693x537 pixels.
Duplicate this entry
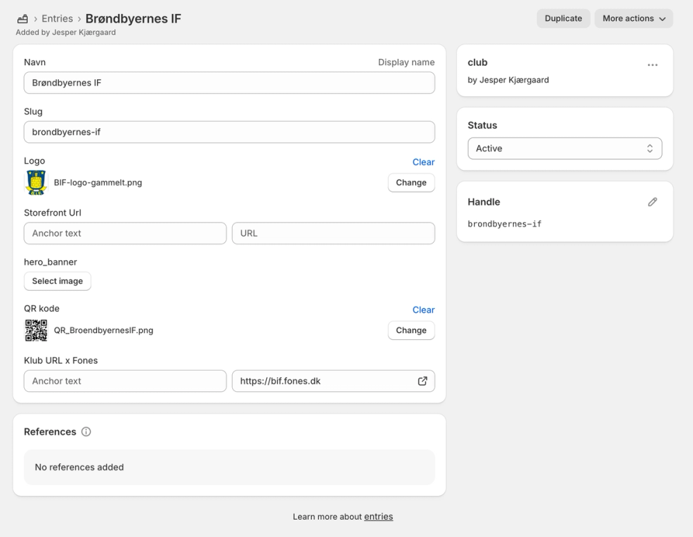pyautogui.click(x=563, y=19)
